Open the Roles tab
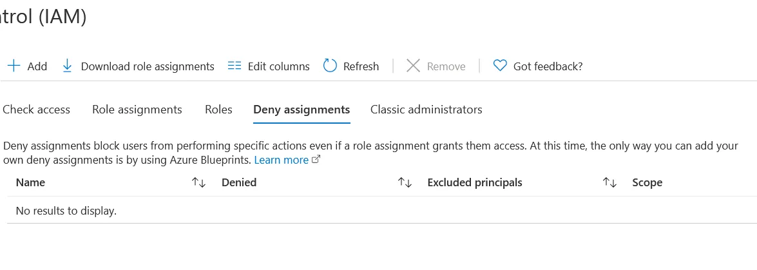 tap(218, 110)
